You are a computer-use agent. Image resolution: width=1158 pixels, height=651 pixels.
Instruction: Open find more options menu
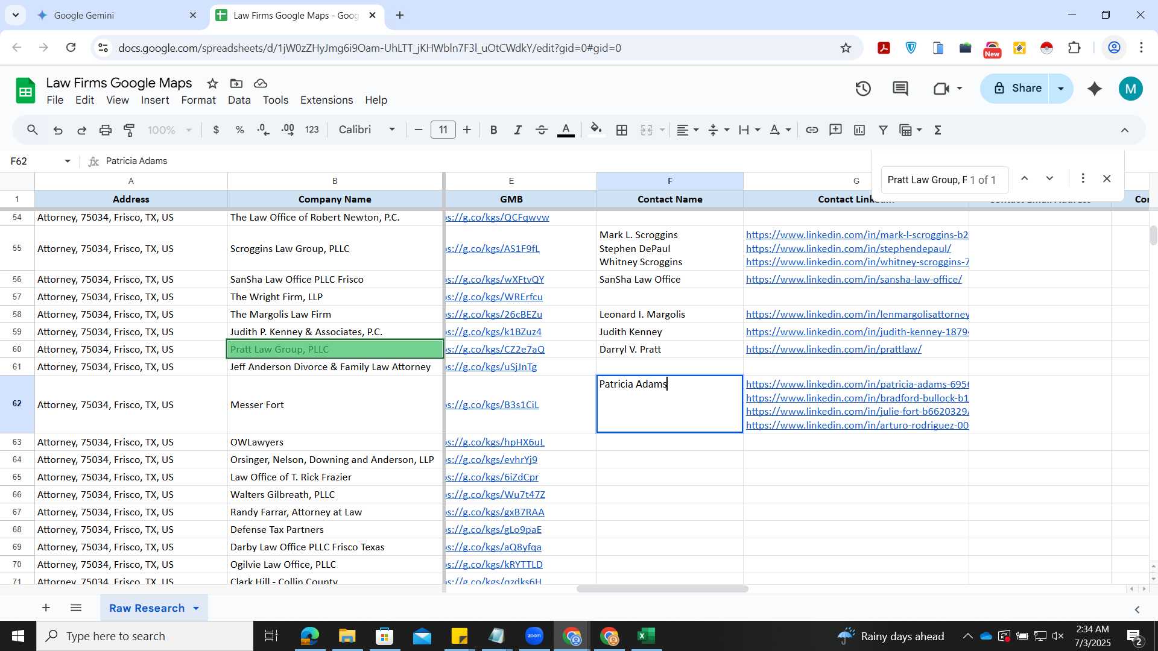(1083, 178)
